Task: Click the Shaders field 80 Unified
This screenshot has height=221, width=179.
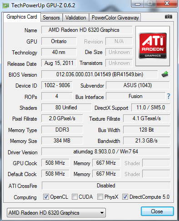Action: [66, 108]
